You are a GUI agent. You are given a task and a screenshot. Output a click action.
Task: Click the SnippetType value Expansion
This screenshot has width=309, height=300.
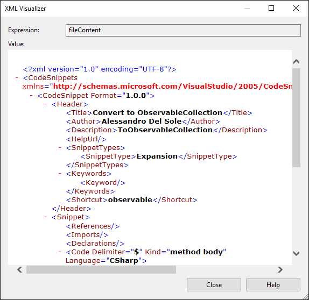pos(157,156)
